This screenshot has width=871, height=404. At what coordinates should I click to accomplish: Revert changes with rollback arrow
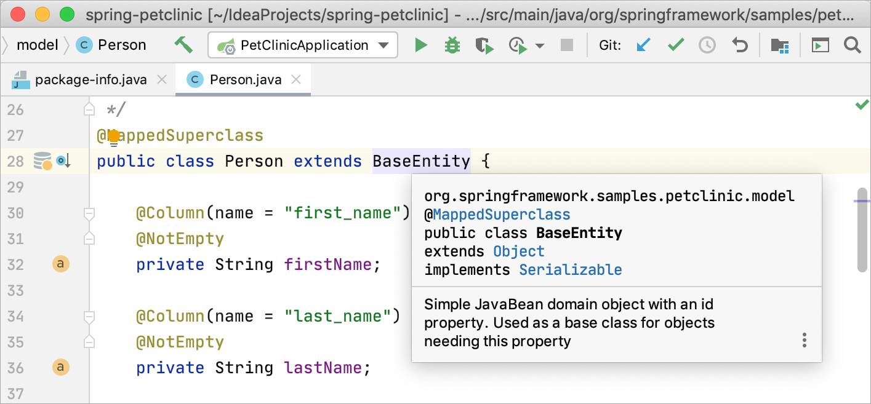click(739, 45)
